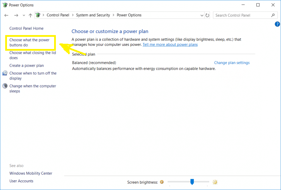281x190 pixels.
Task: Click the Search Control Panel field
Action: [245, 15]
